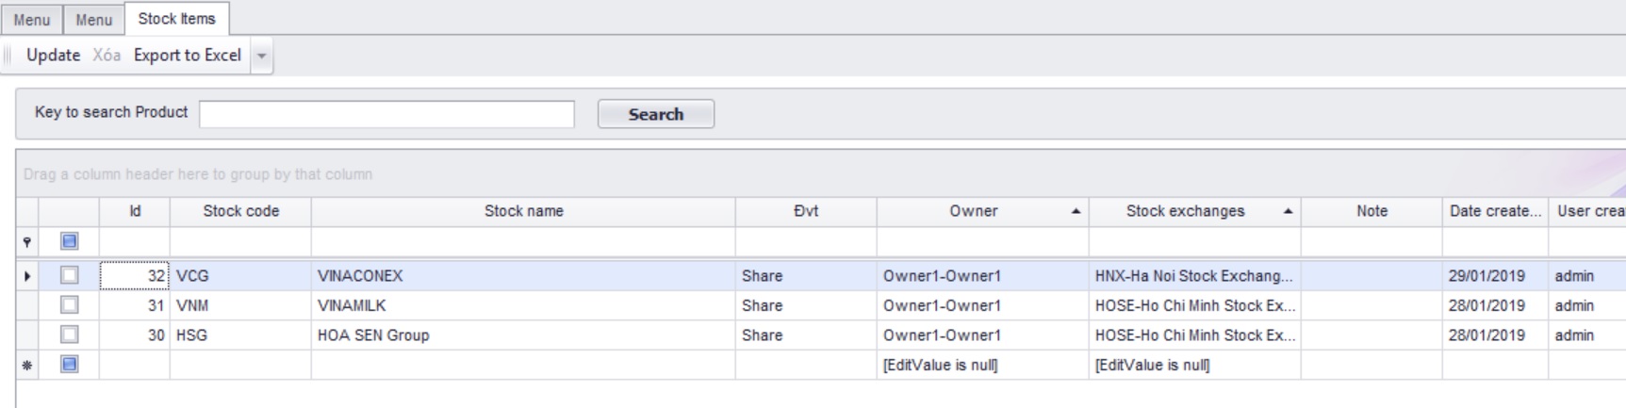Open the toolbar overflow dropdown arrow
Screen dimensions: 1626x408
point(262,56)
